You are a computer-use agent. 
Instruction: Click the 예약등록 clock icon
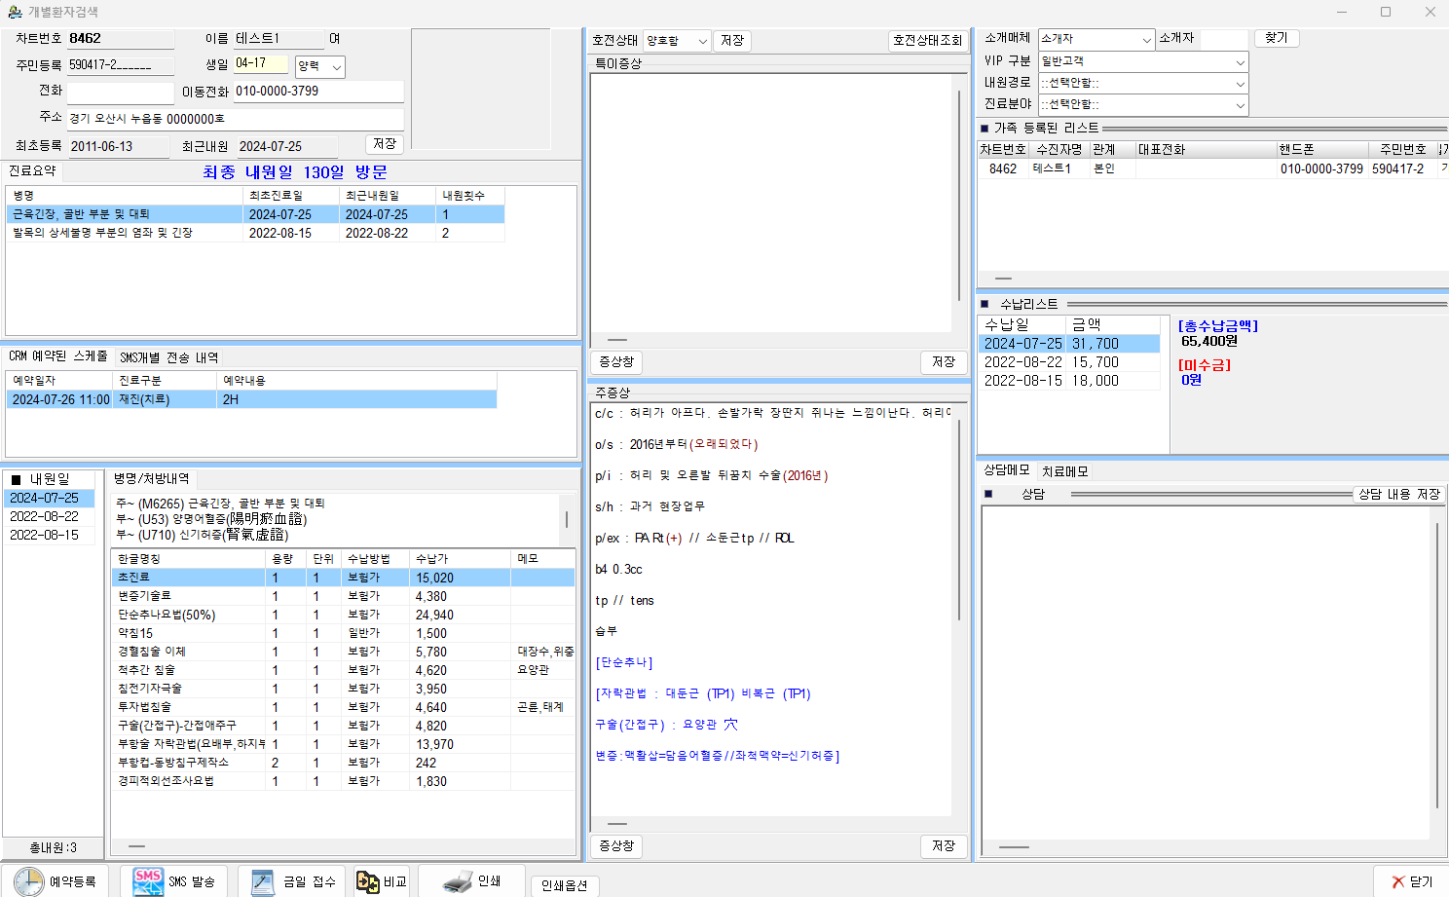28,881
